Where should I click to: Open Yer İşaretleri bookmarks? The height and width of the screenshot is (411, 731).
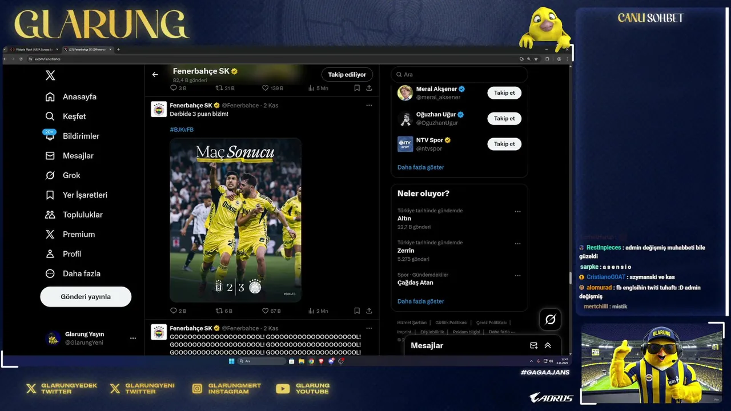click(x=77, y=195)
